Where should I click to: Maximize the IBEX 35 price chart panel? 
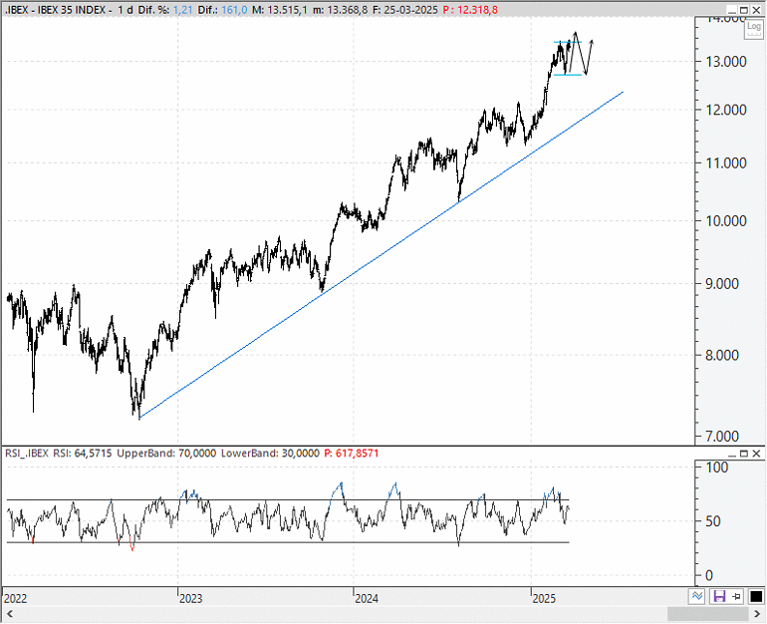tap(743, 10)
